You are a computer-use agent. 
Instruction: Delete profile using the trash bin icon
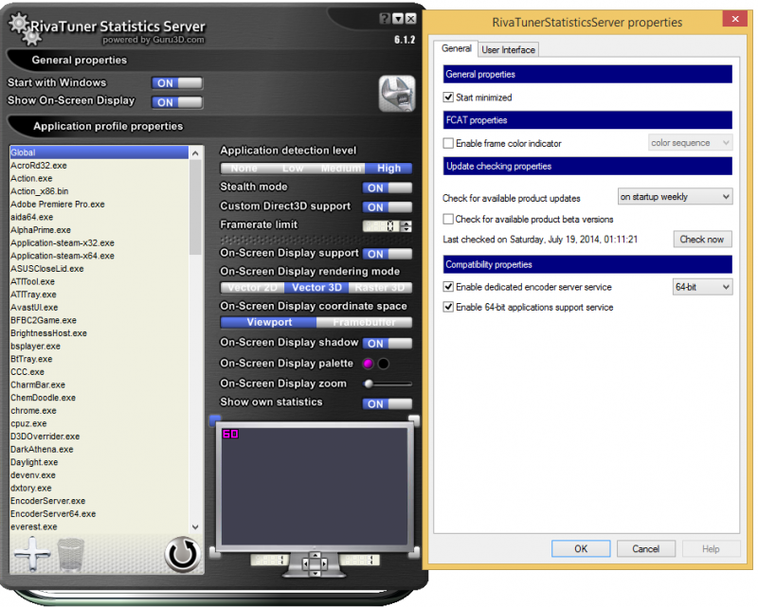(70, 554)
